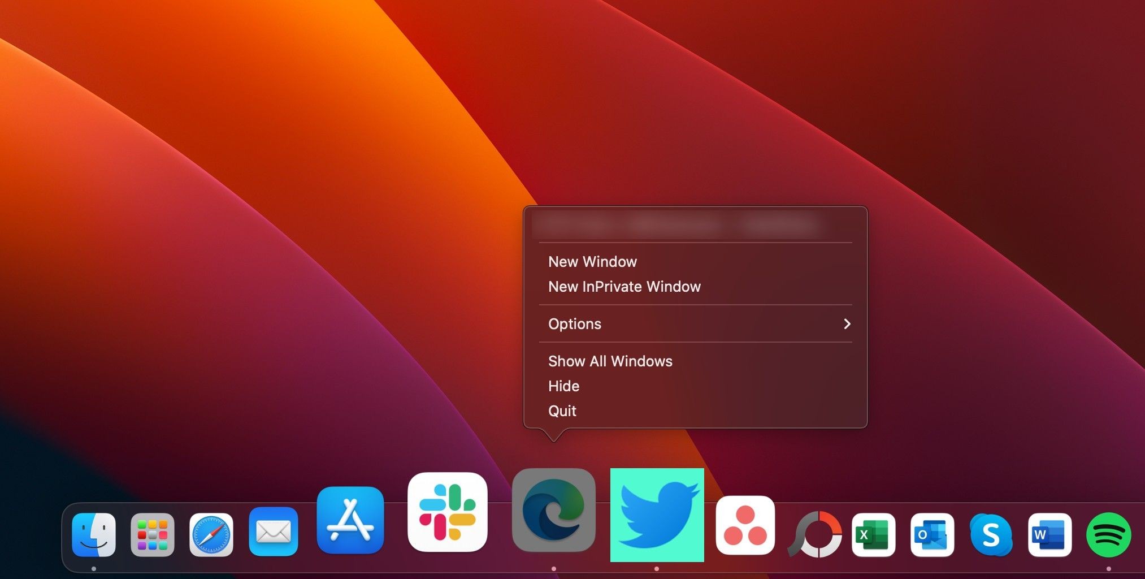Open the red and grey ring app icon

point(815,534)
